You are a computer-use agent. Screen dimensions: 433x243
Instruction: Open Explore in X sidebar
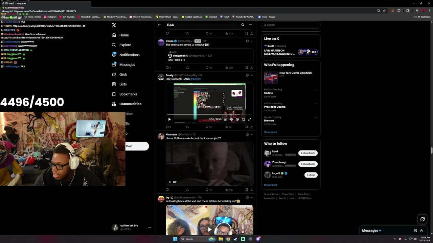click(121, 45)
